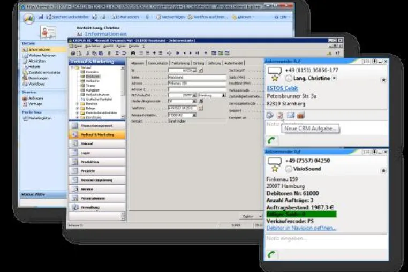
Task: Go to last record in NAV toolbar
Action: [197, 53]
